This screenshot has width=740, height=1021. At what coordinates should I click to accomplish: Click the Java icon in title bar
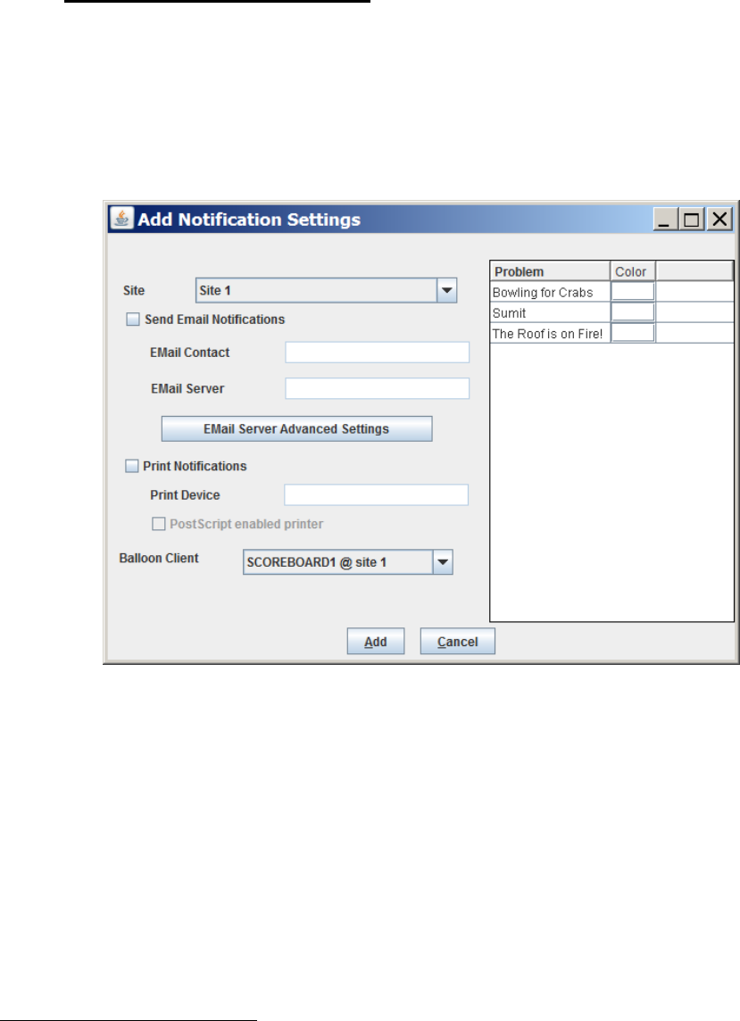[121, 218]
